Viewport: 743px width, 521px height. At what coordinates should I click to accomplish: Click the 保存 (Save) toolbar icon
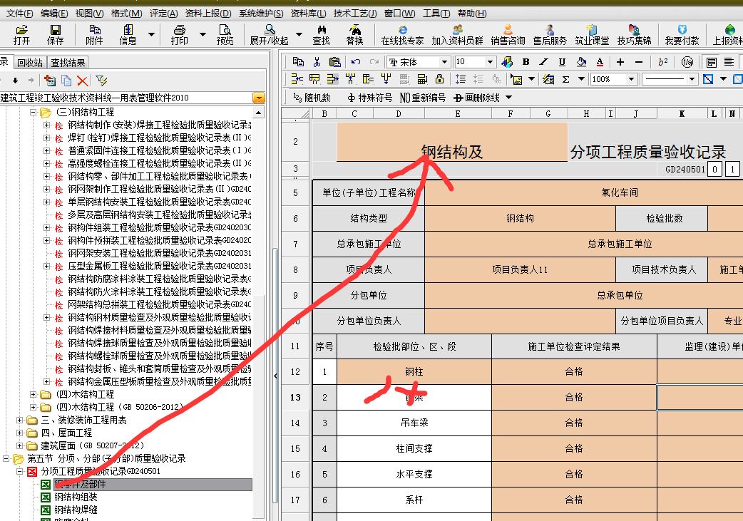(x=56, y=33)
